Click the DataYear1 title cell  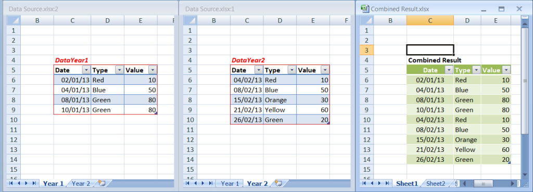coord(72,60)
